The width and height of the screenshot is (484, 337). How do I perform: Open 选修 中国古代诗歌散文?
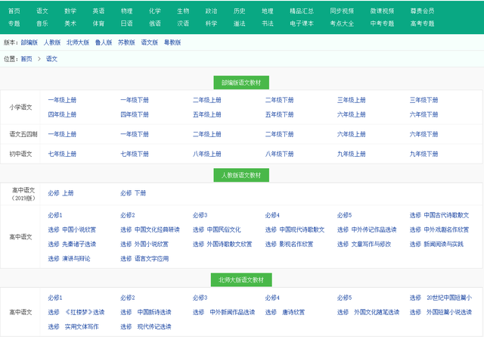[x=439, y=215]
